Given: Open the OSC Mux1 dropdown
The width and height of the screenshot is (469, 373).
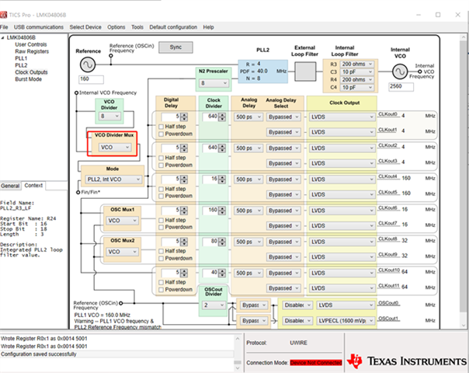Looking at the screenshot, I should [122, 221].
